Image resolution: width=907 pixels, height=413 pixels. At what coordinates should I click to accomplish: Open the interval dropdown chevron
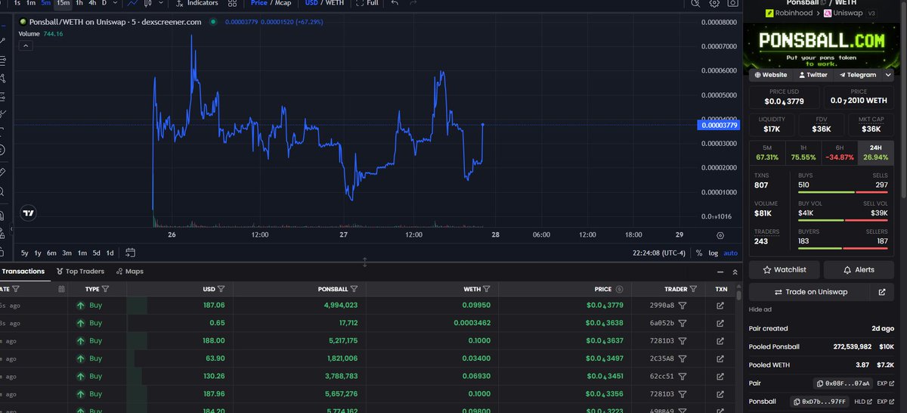pos(115,3)
